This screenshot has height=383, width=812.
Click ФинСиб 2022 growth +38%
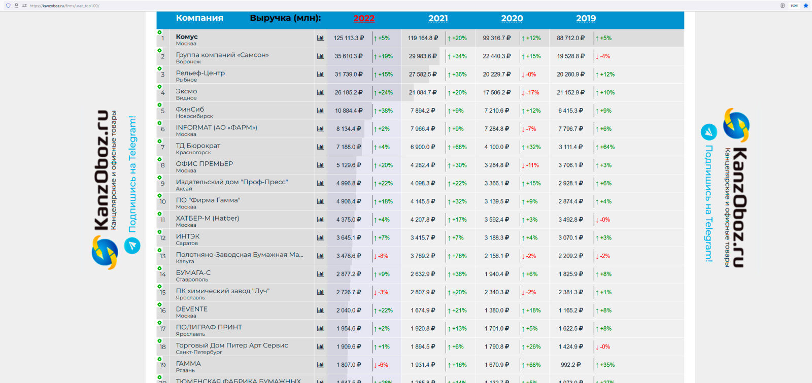(383, 111)
